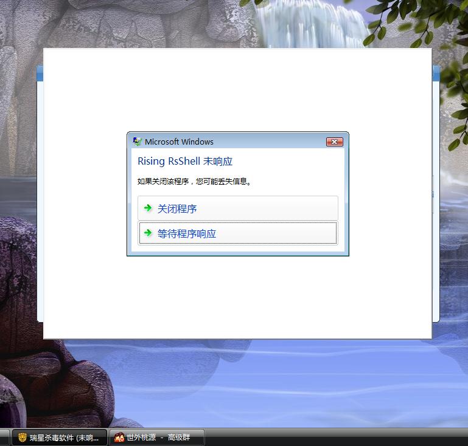Open 瑞星杀毒软件 taskbar button
The width and height of the screenshot is (468, 446).
60,437
